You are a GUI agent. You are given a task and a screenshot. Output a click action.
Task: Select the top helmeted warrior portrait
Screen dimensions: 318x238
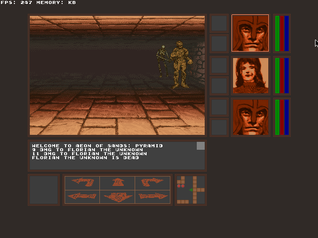(x=250, y=33)
